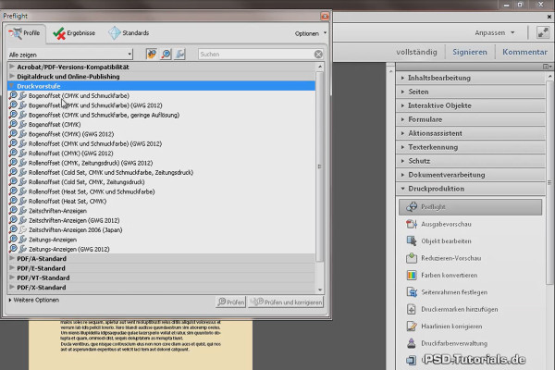Expand the Texterkennung panel
The width and height of the screenshot is (555, 370).
coord(471,147)
